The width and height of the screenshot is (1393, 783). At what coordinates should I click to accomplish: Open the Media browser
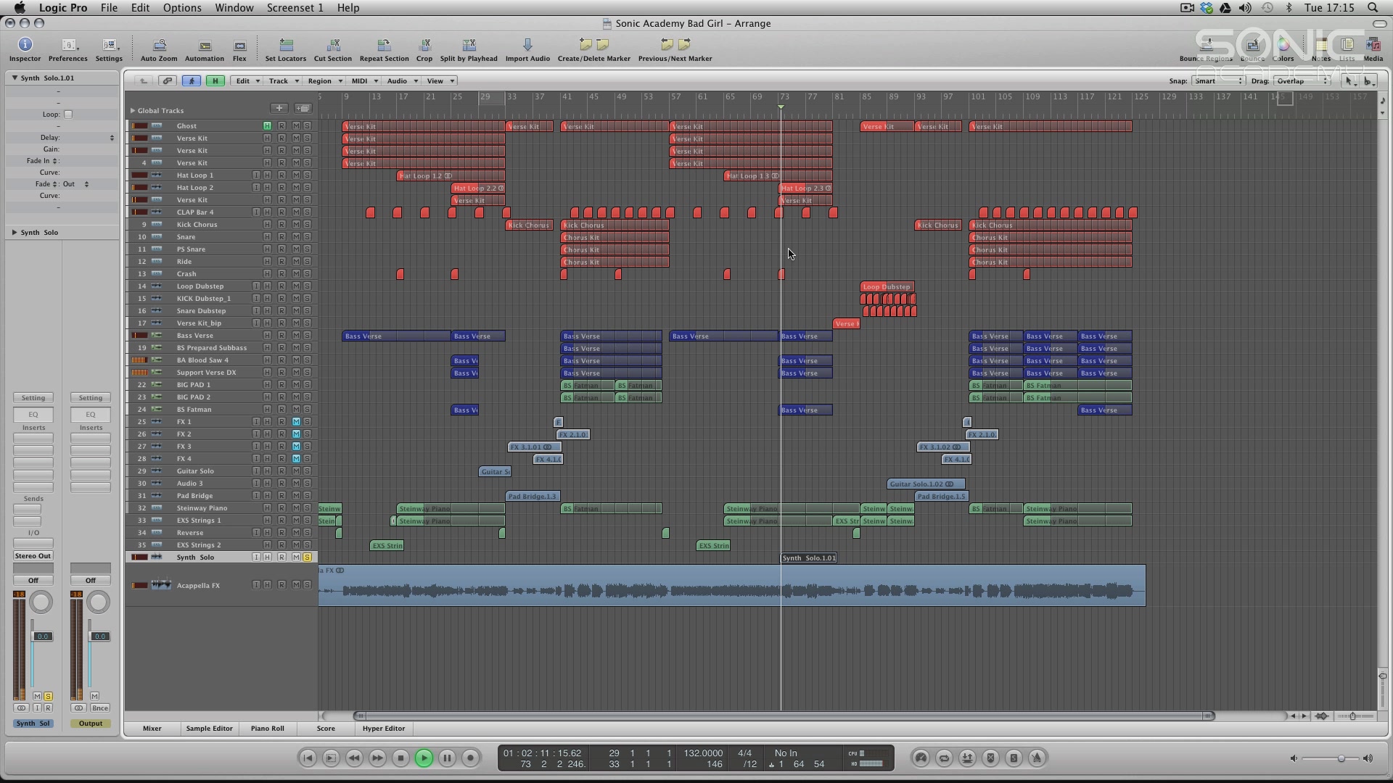pos(1373,49)
